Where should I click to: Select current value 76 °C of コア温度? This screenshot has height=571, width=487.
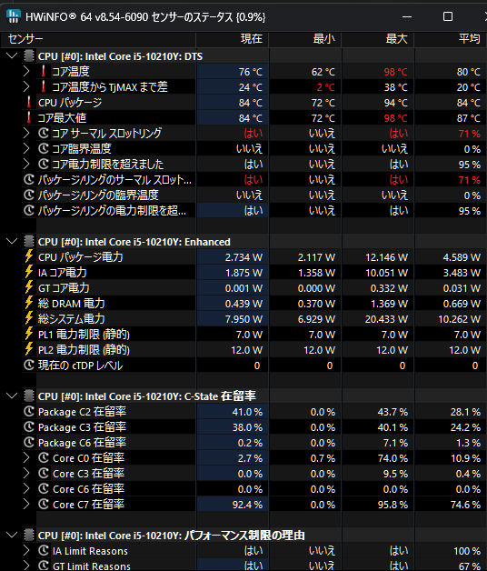coord(251,72)
